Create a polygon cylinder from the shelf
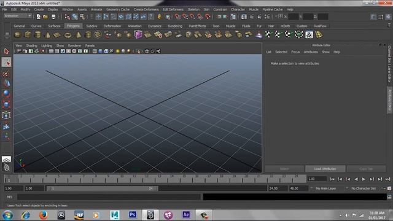The width and height of the screenshot is (393, 221). click(x=37, y=35)
